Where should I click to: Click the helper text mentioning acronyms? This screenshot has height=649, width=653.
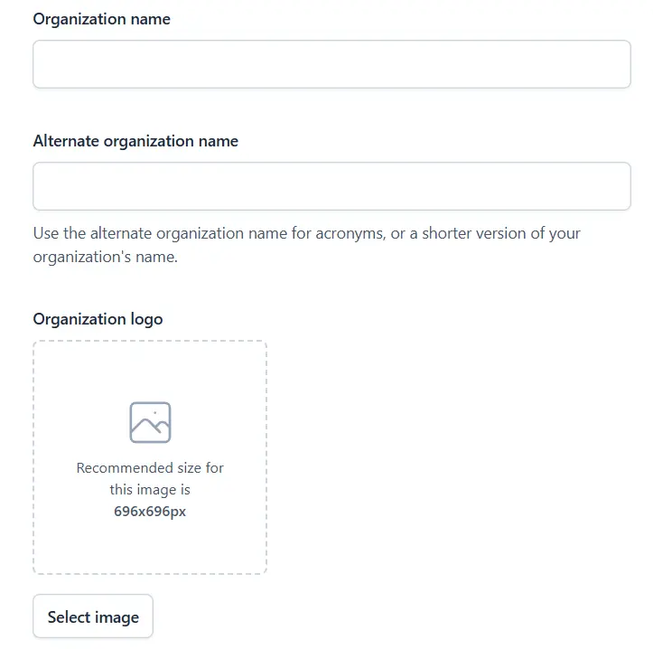(x=306, y=233)
